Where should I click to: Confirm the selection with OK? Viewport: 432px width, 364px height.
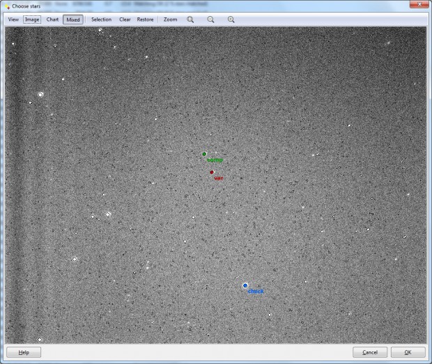pyautogui.click(x=408, y=352)
